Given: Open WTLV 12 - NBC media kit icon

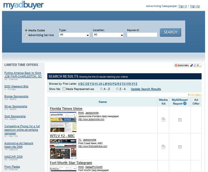Looking at the screenshot, I should click(x=163, y=147).
